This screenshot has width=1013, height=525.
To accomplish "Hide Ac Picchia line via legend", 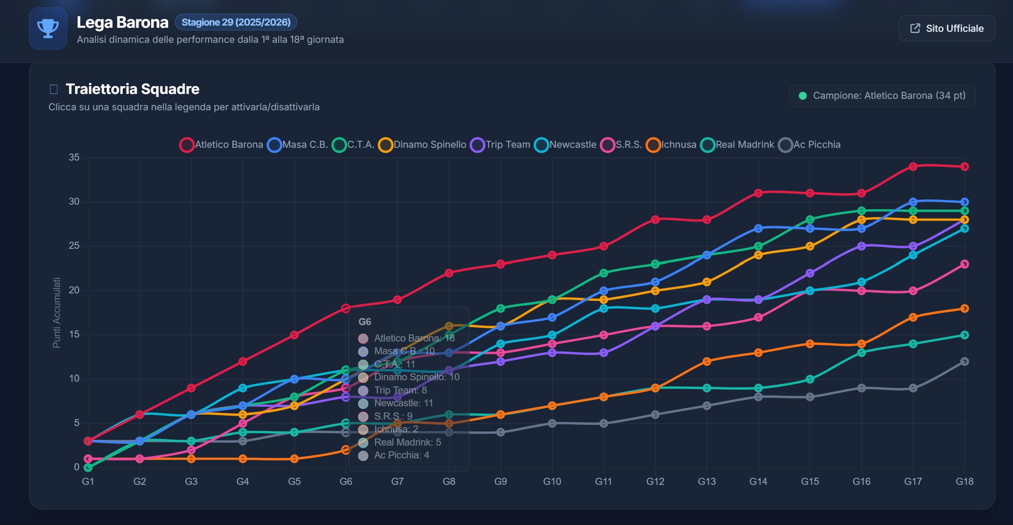I will (809, 145).
